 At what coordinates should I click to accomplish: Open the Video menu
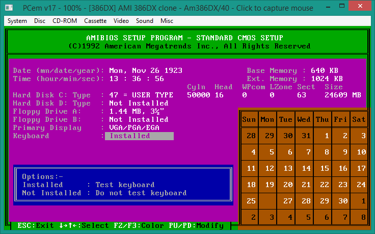click(121, 21)
